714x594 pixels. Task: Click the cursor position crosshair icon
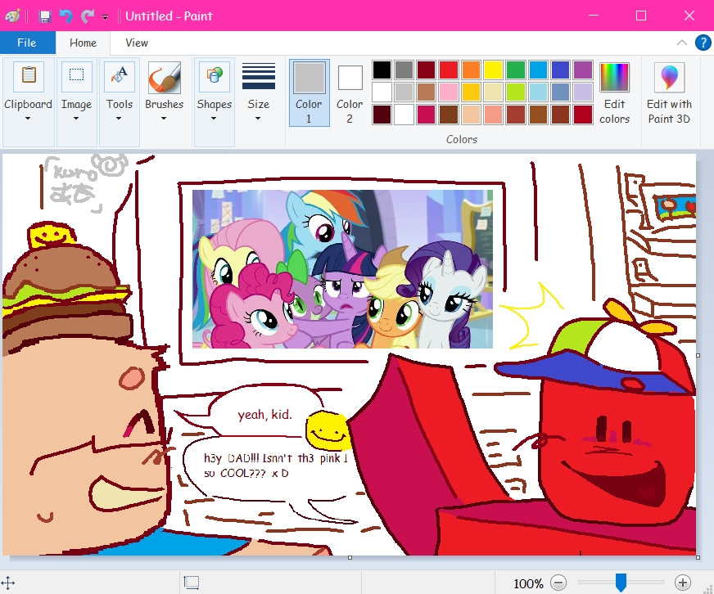(8, 583)
